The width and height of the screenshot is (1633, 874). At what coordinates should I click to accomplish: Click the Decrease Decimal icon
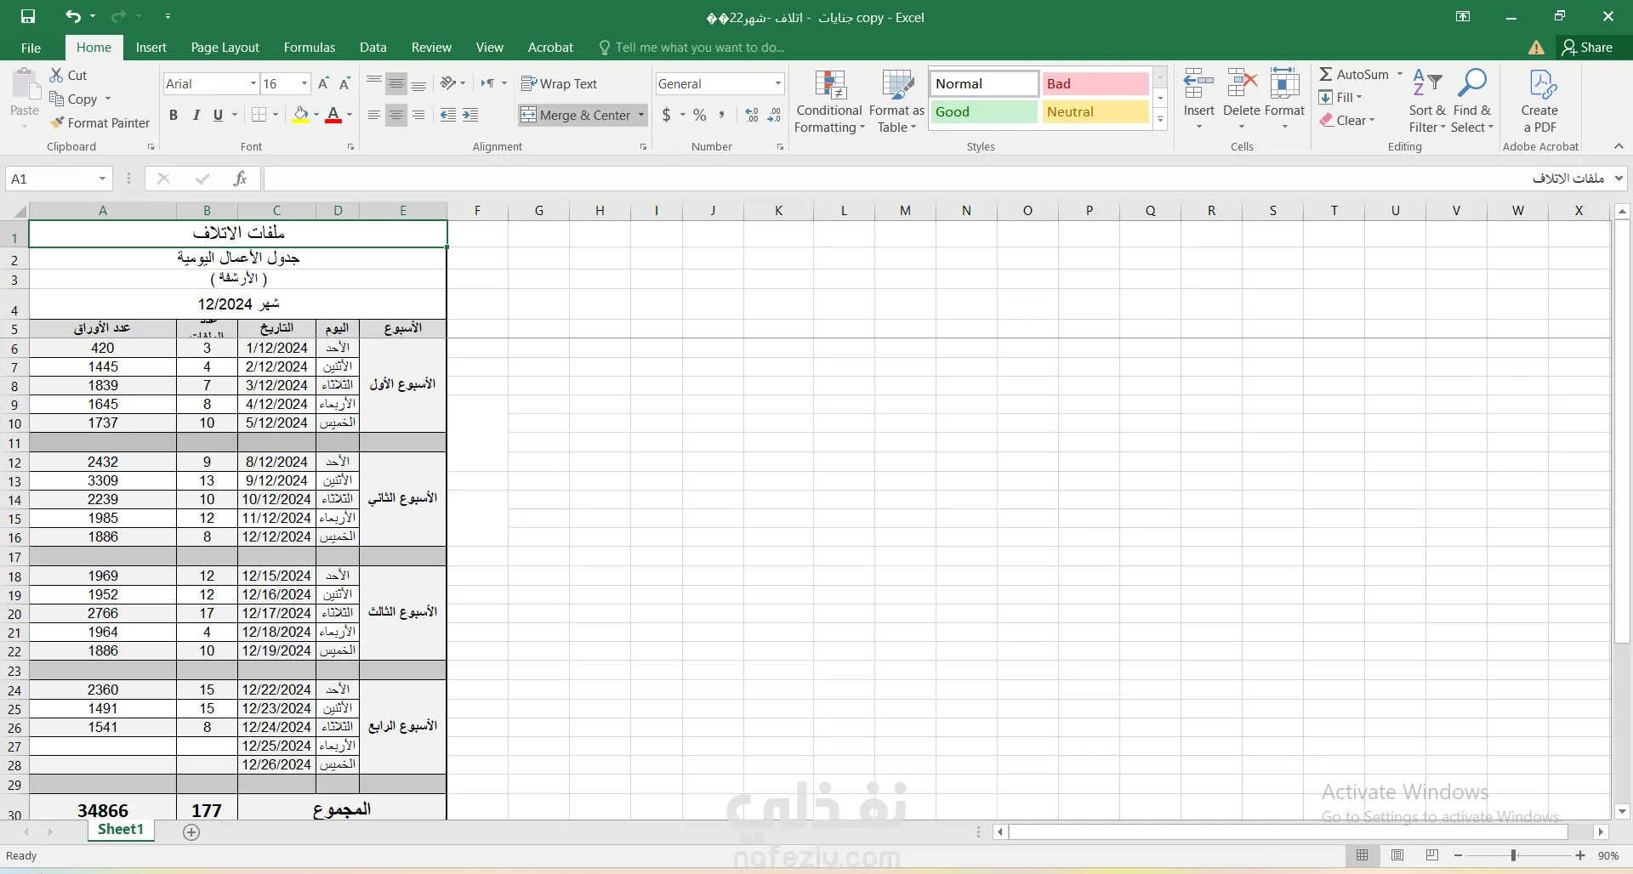[774, 115]
